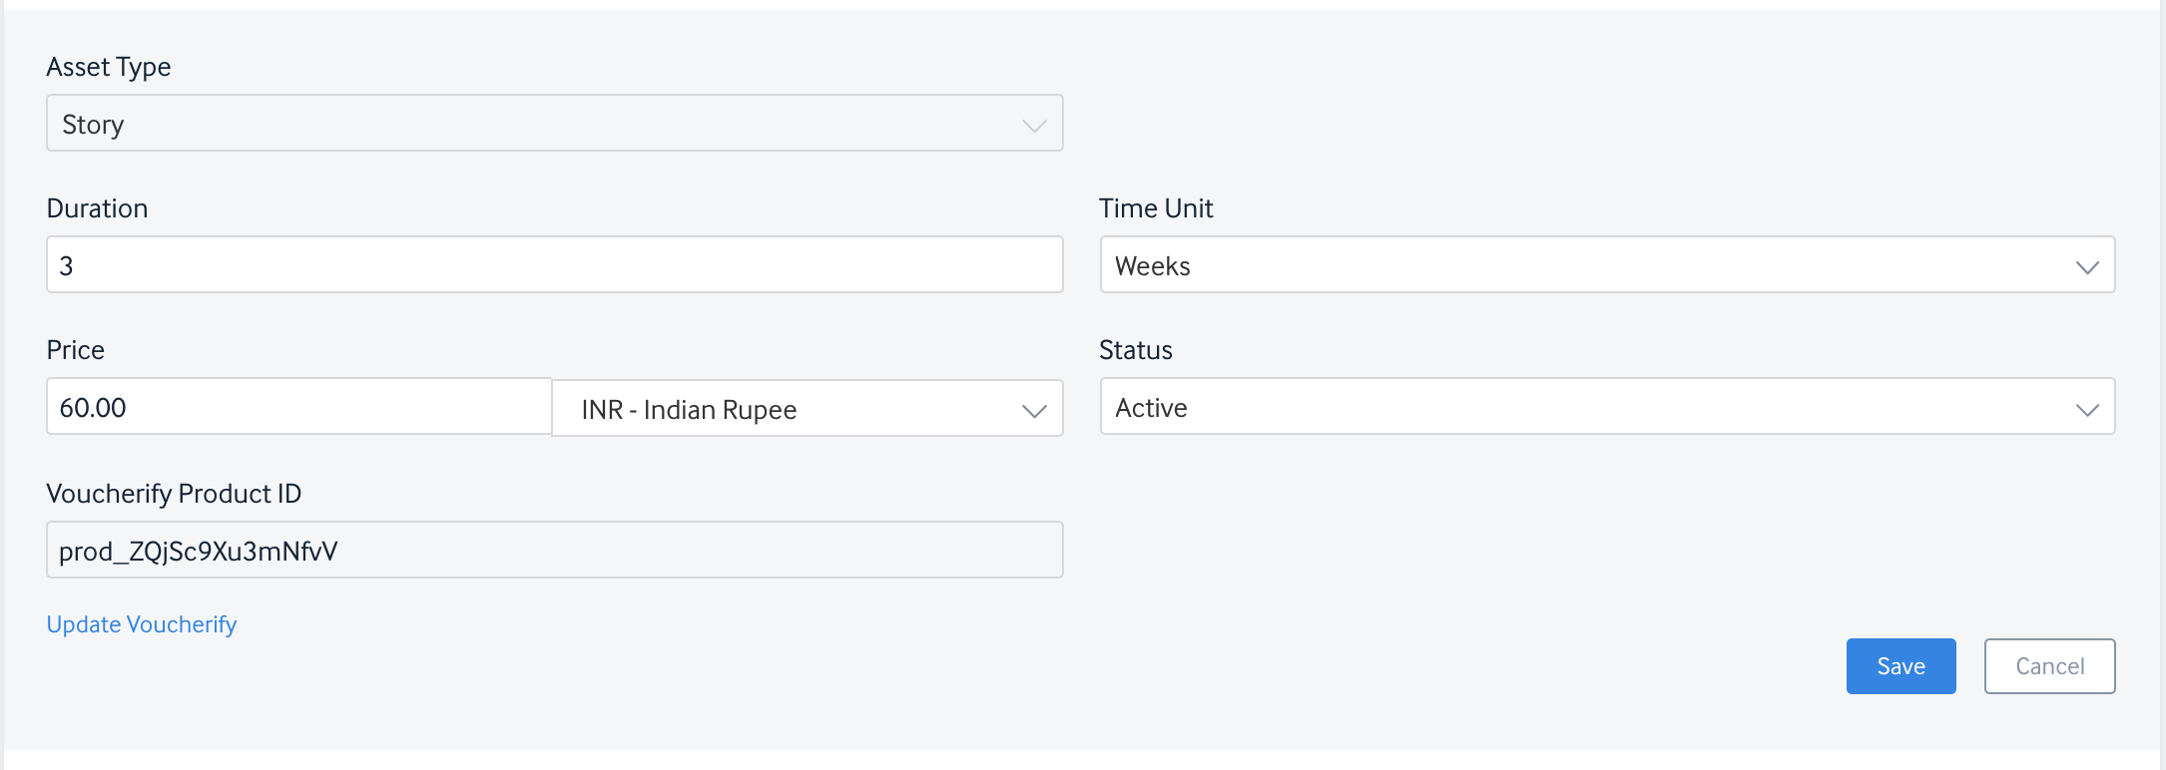Open the Asset Type dropdown showing Story

[554, 124]
